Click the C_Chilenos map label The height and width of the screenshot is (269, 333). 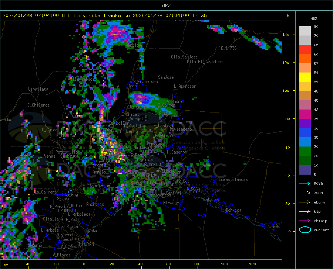[38, 105]
